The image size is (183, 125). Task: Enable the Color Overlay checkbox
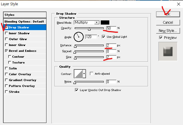point(6,74)
